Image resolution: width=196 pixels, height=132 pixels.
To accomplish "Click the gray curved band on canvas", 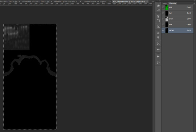I will (x=30, y=57).
